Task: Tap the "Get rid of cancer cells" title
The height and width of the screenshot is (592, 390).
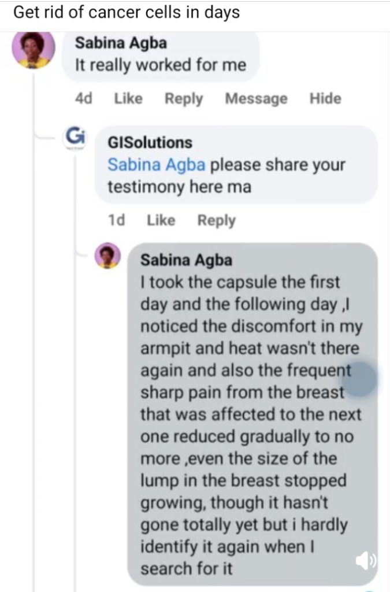Action: [127, 13]
